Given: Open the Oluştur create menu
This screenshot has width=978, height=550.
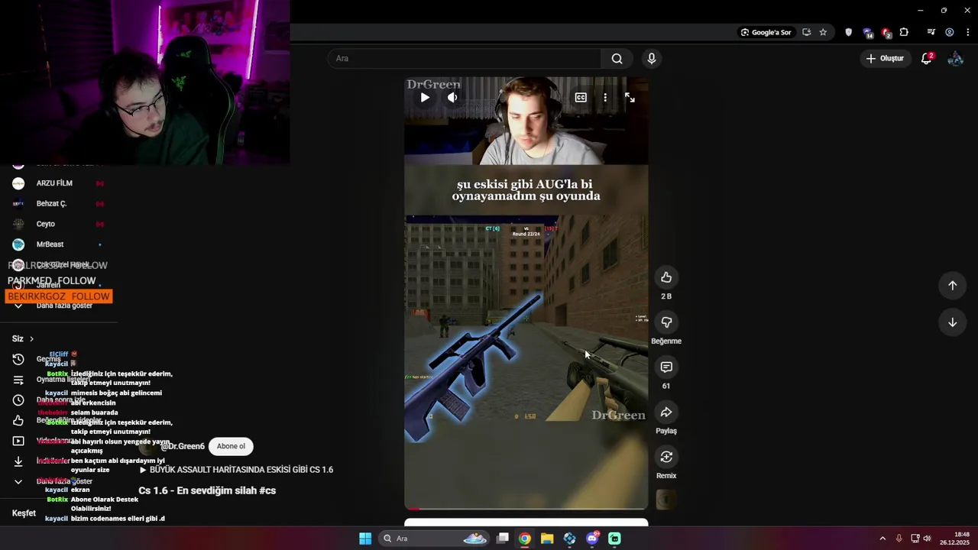Looking at the screenshot, I should click(x=884, y=58).
